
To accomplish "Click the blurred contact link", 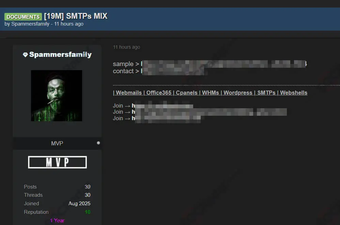I will point(173,71).
